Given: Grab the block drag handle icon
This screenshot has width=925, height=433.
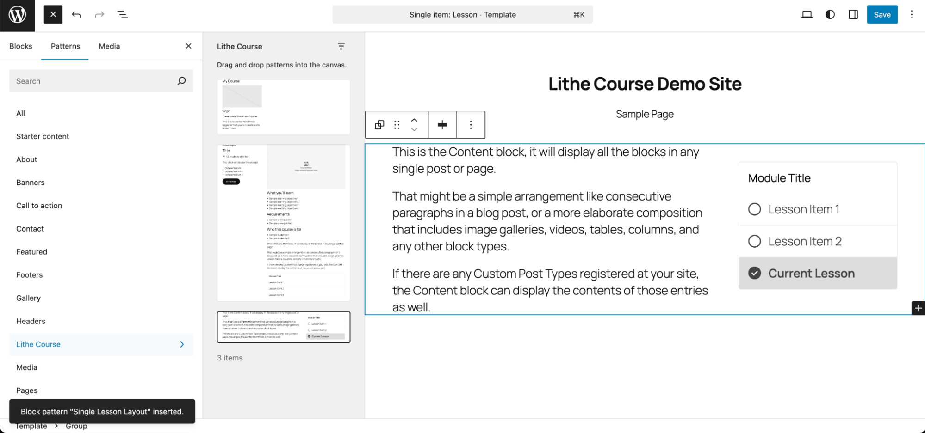Looking at the screenshot, I should tap(397, 125).
